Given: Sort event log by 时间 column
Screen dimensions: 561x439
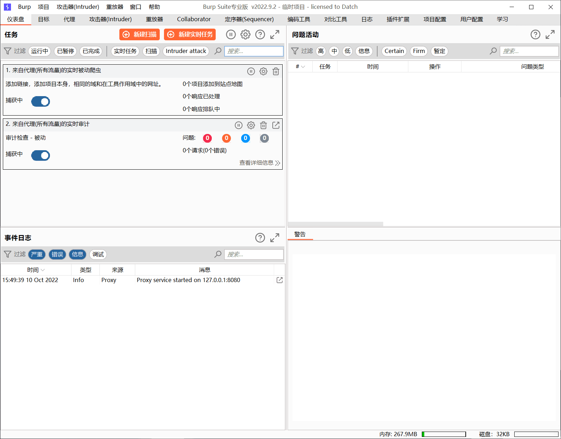Looking at the screenshot, I should click(x=36, y=270).
